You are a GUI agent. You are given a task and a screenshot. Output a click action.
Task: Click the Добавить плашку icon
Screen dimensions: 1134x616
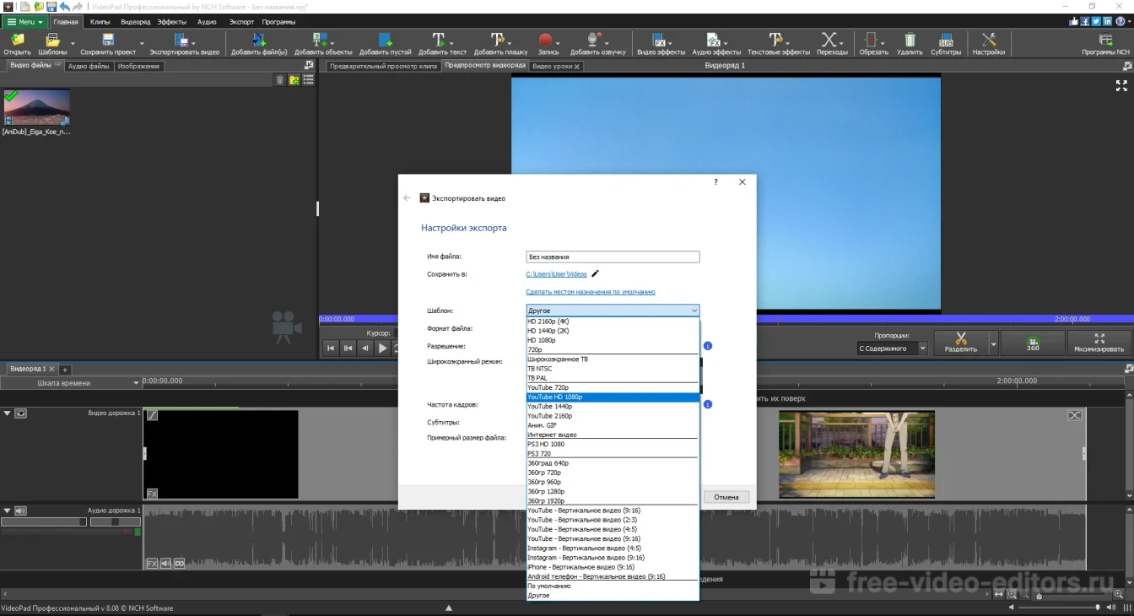point(498,40)
